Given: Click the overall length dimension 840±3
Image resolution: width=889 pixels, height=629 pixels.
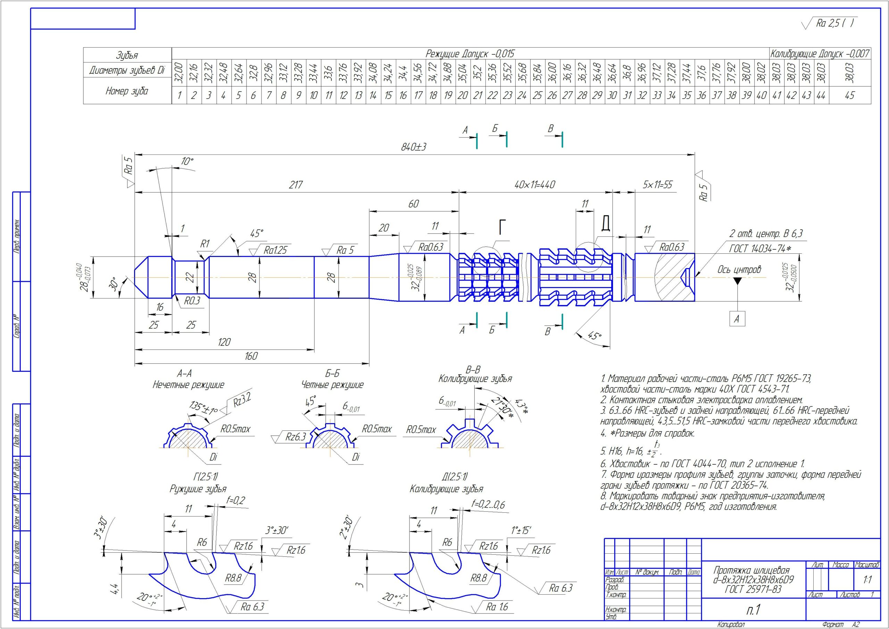Looking at the screenshot, I should pos(413,147).
